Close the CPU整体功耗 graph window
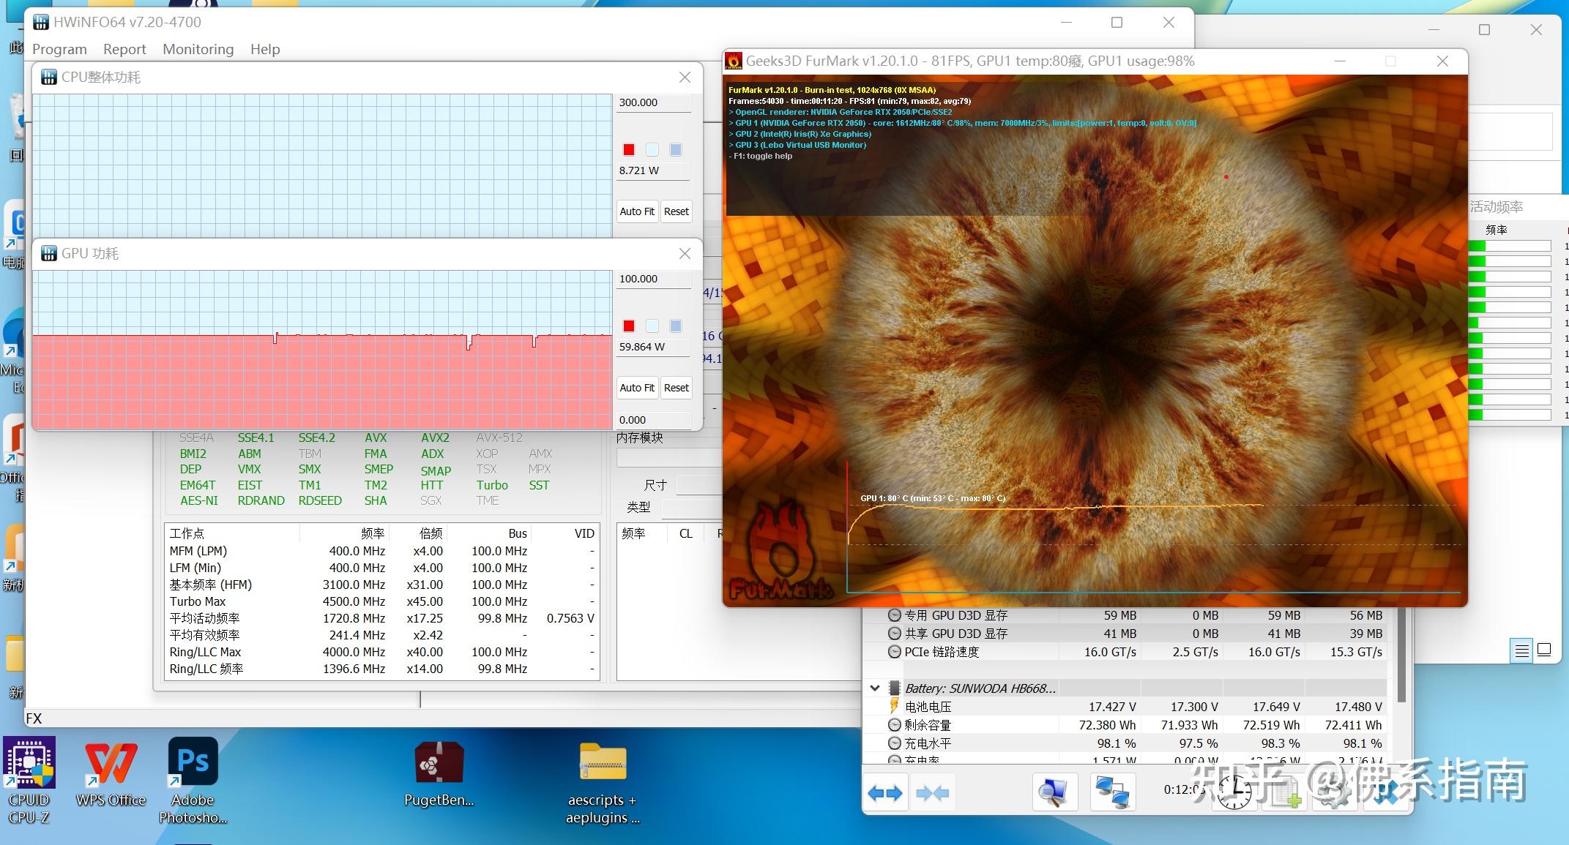The height and width of the screenshot is (845, 1569). [685, 77]
